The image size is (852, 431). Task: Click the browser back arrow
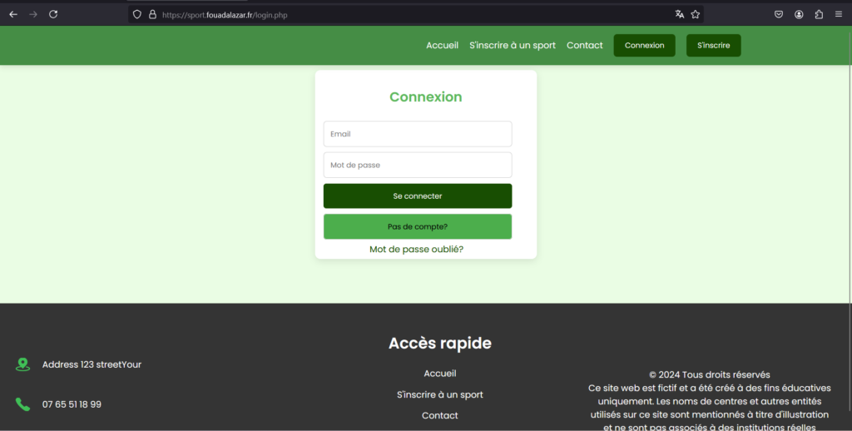(x=13, y=14)
